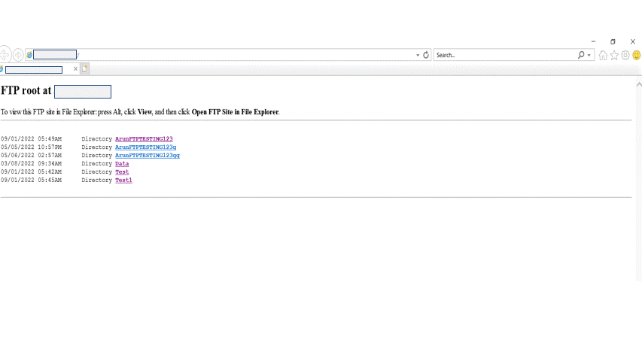Click the magnifier search icon
The image size is (642, 361).
581,55
